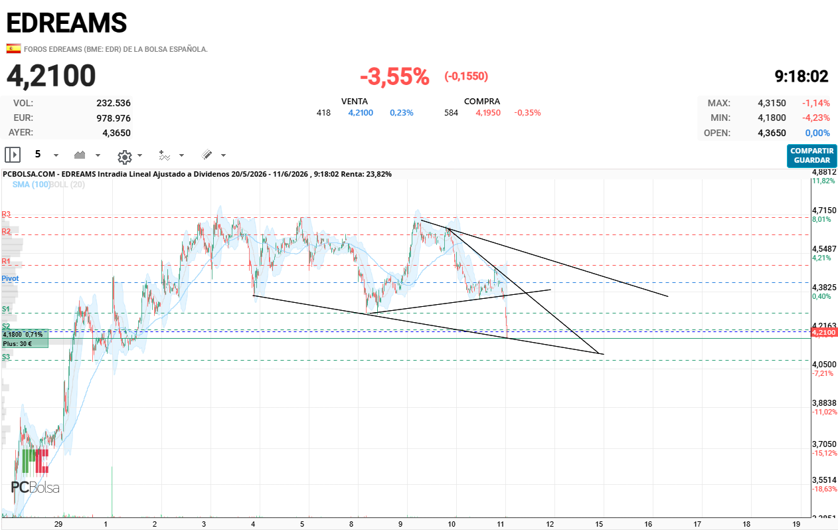838x530 pixels.
Task: Click the VOL value 232.536
Action: [114, 104]
